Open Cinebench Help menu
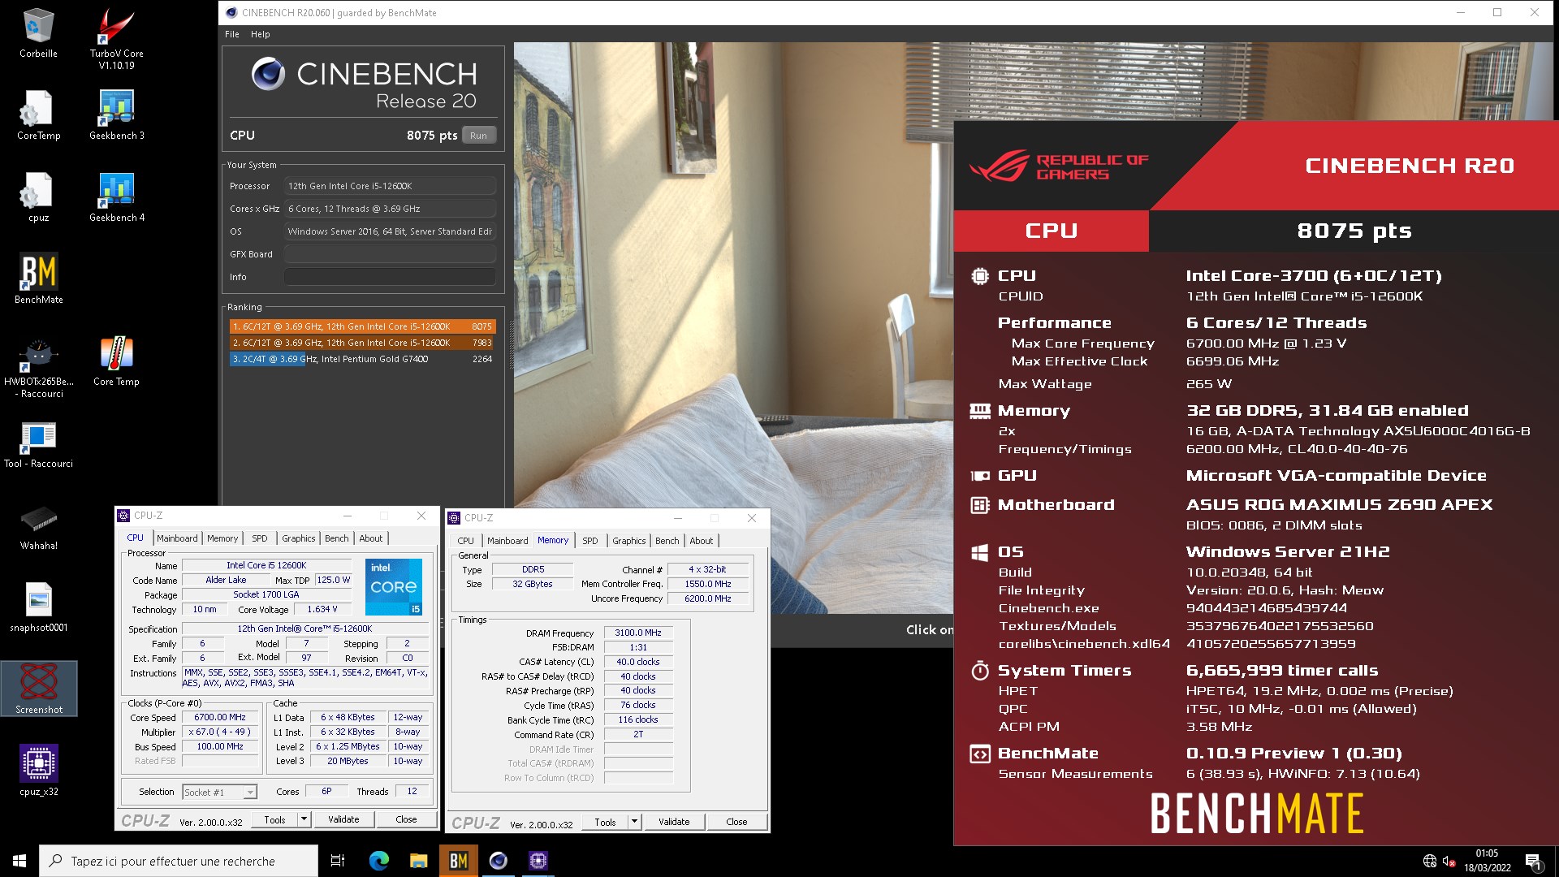This screenshot has width=1559, height=877. [x=260, y=34]
